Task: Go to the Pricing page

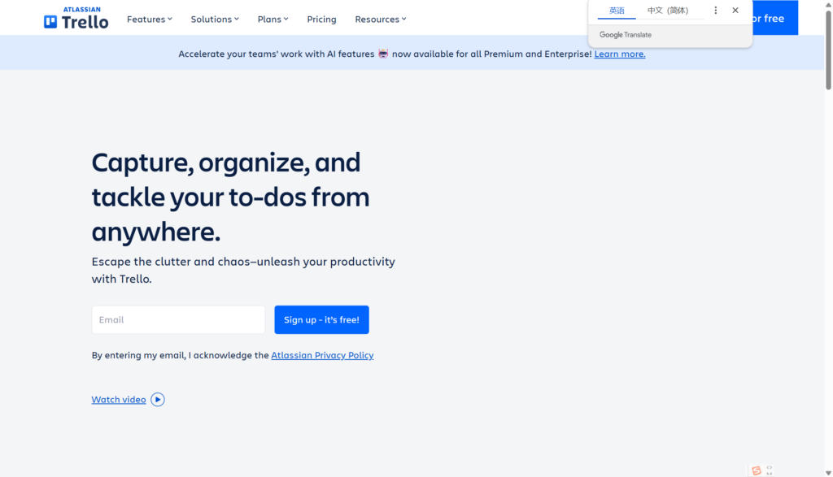Action: point(321,19)
